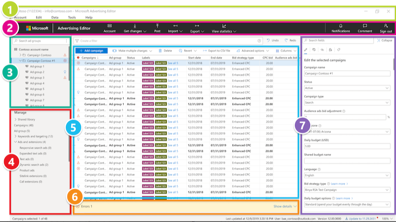The image size is (396, 222).
Task: Click the Update to 11.29.2651 link
Action: [x=360, y=219]
